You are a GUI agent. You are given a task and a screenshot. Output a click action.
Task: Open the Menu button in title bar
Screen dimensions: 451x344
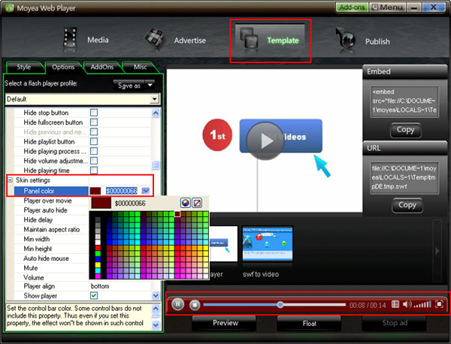tap(387, 8)
